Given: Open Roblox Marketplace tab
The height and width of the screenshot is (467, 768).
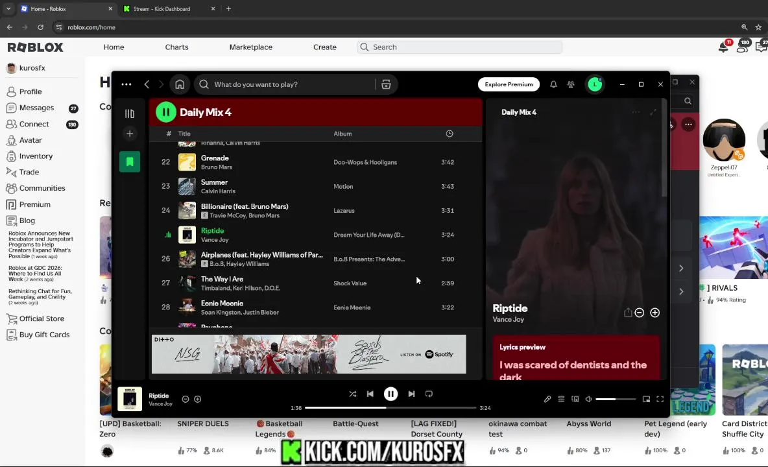Looking at the screenshot, I should [251, 47].
